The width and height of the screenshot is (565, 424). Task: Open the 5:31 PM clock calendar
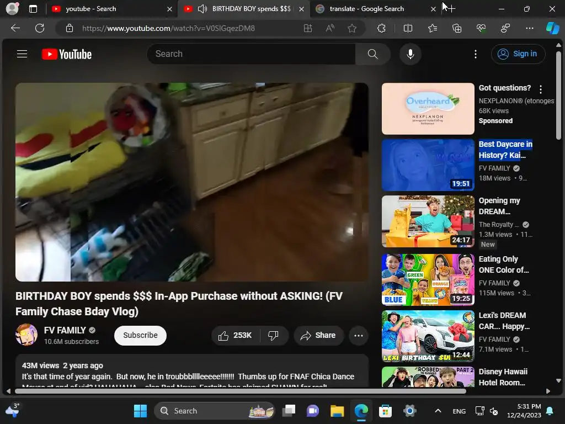(524, 411)
